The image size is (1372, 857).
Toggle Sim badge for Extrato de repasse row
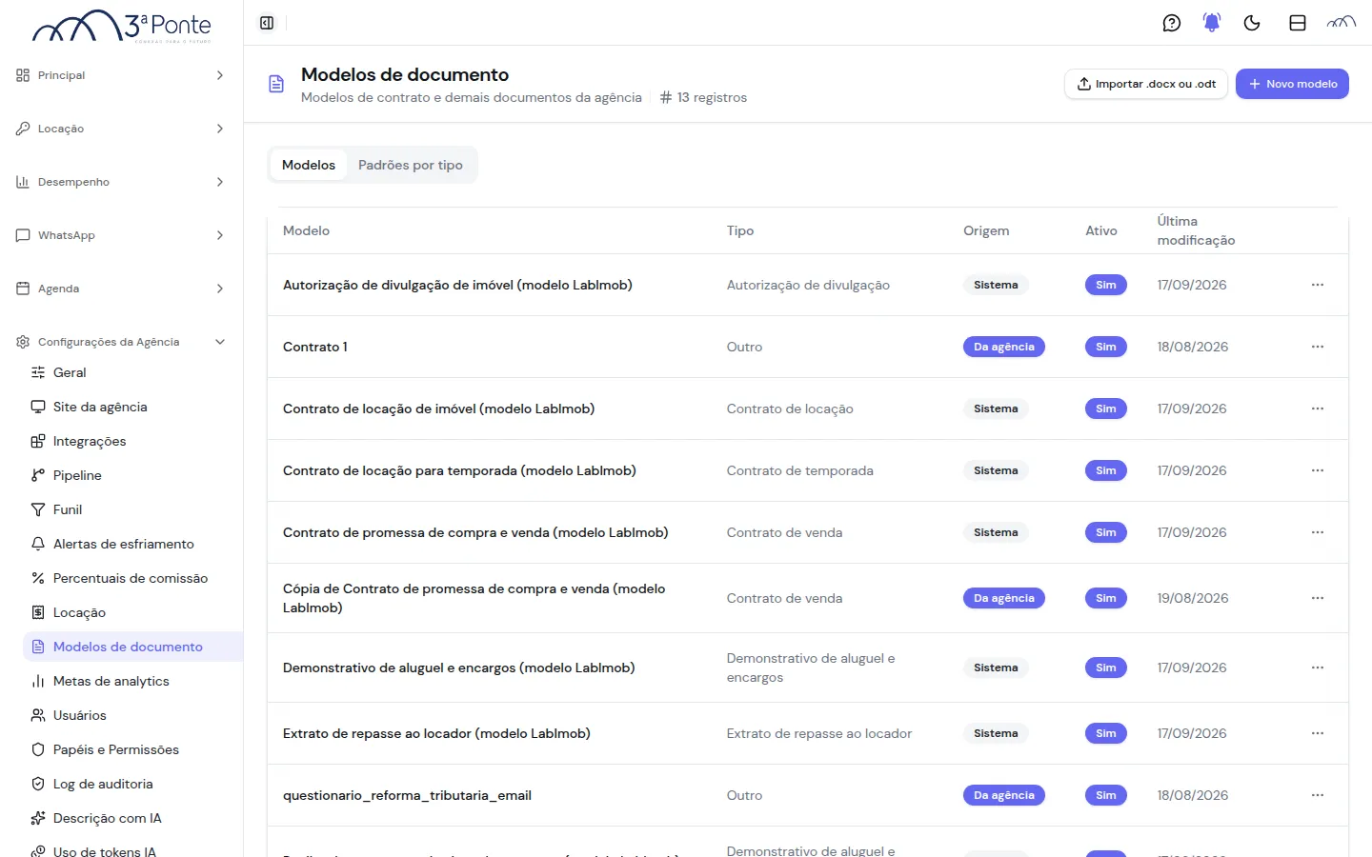[1105, 733]
